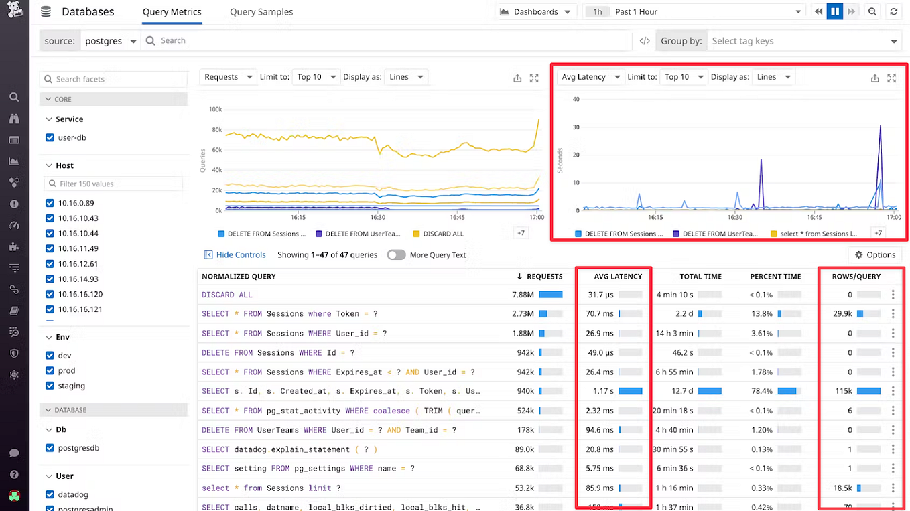Viewport: 910px width, 511px height.
Task: Click the user avatar at sidebar bottom
Action: [14, 496]
